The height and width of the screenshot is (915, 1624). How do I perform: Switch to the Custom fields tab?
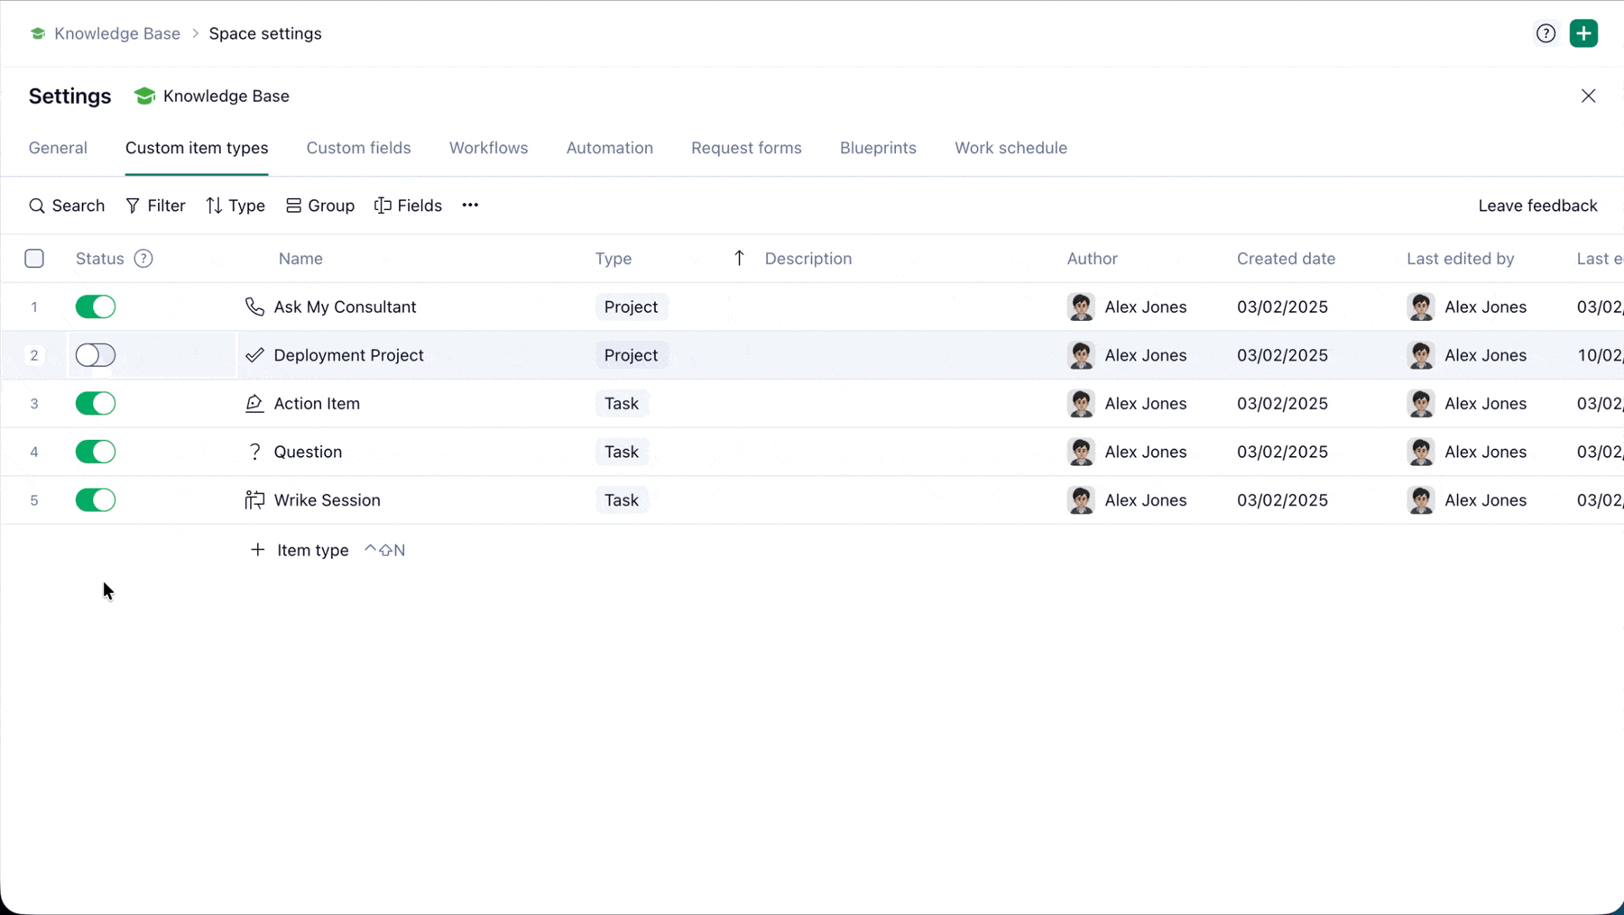pyautogui.click(x=358, y=148)
